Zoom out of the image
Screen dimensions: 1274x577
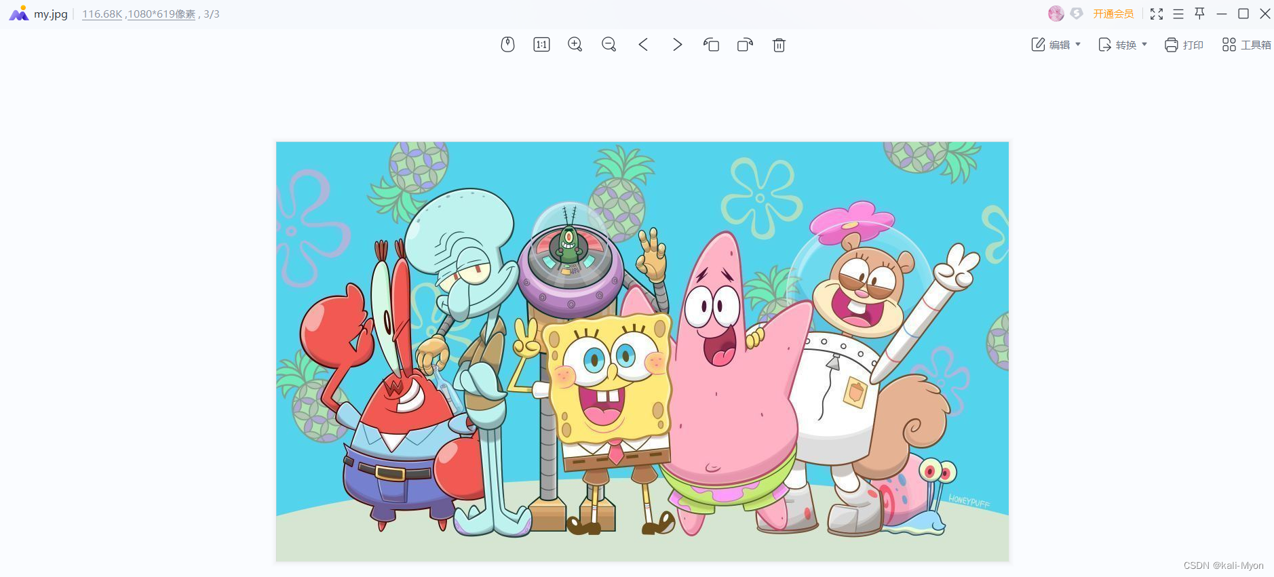609,45
